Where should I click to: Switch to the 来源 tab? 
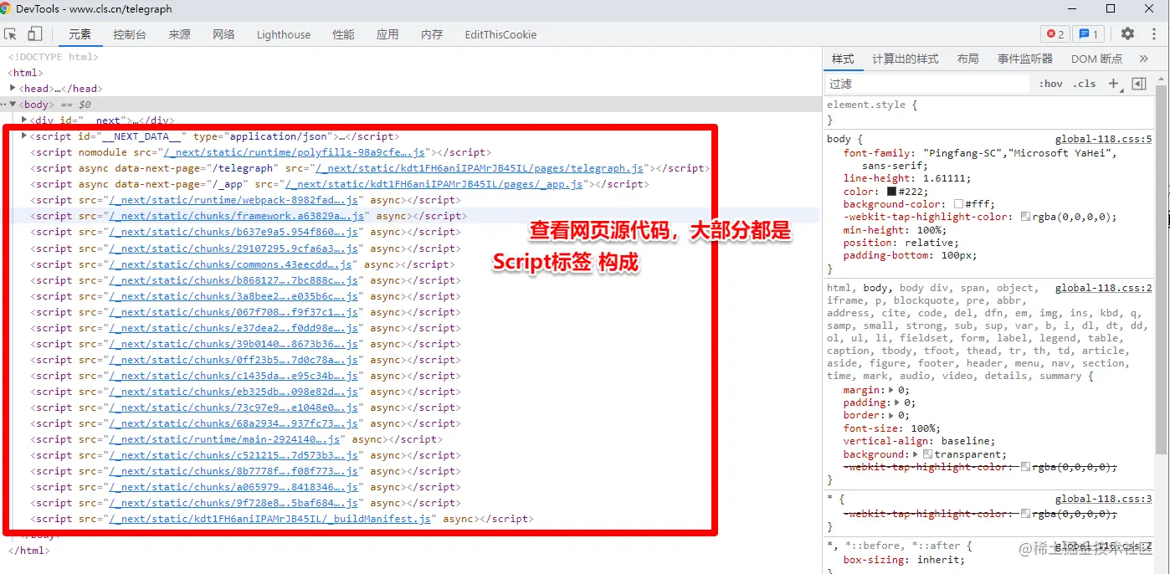click(179, 34)
